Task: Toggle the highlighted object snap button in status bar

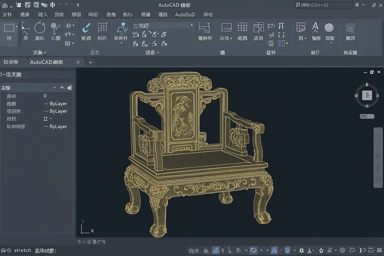Action: click(274, 250)
